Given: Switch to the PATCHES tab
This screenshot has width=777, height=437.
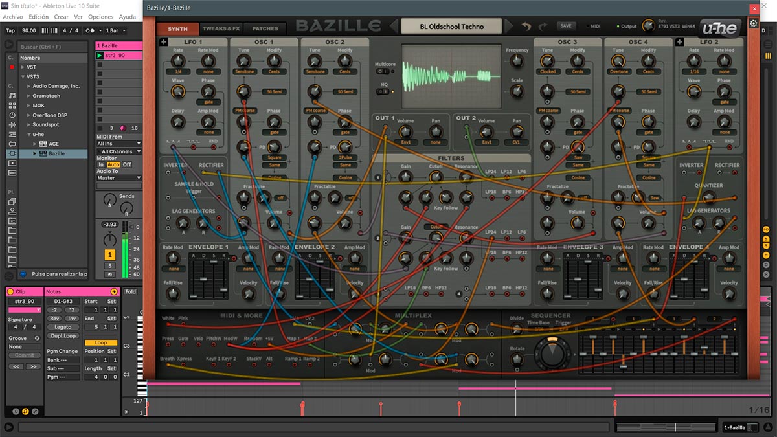Looking at the screenshot, I should pyautogui.click(x=265, y=28).
